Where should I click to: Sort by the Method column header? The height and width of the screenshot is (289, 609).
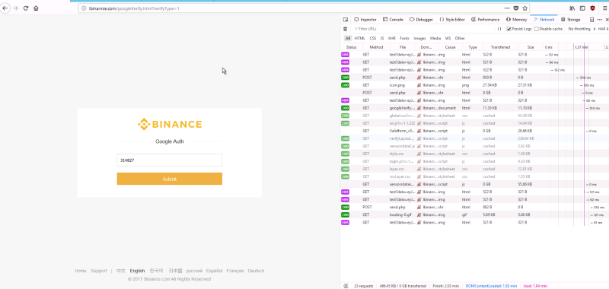coord(376,47)
